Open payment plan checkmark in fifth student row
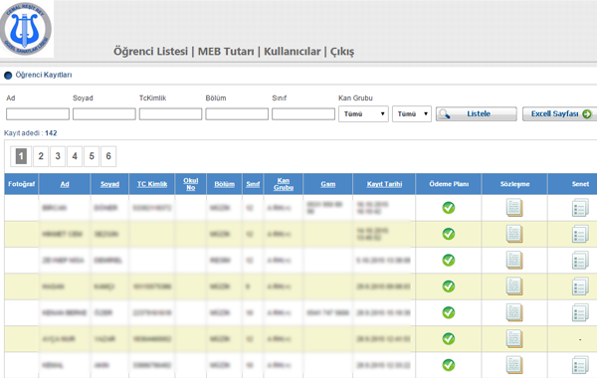The width and height of the screenshot is (597, 378). click(449, 312)
